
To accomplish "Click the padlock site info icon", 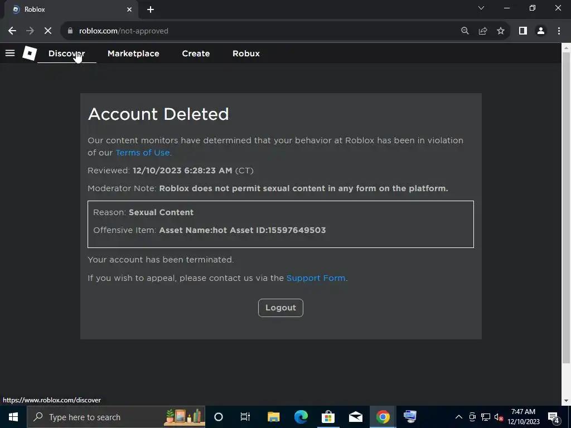I will (70, 31).
